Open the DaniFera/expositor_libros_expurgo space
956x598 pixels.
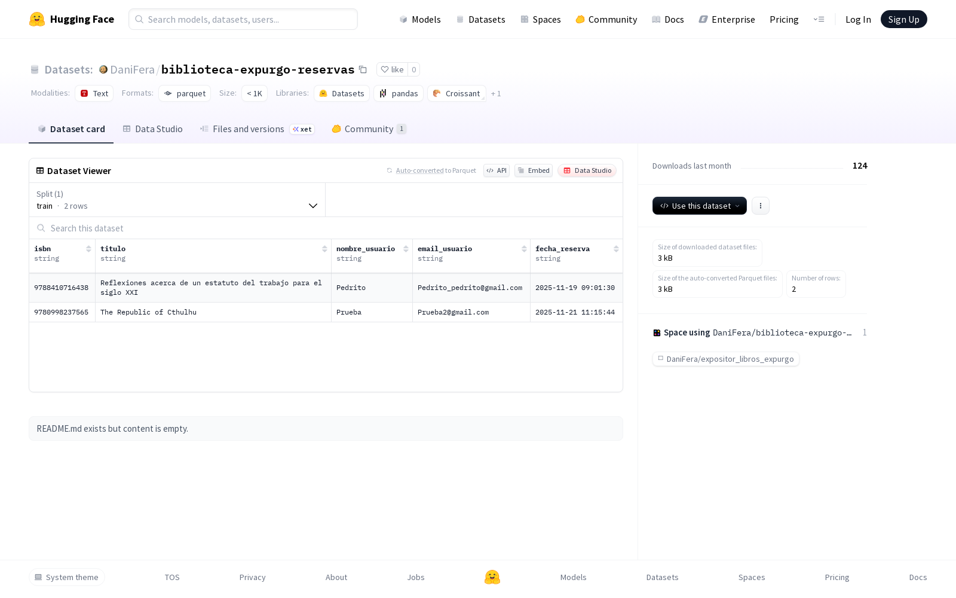tap(726, 359)
